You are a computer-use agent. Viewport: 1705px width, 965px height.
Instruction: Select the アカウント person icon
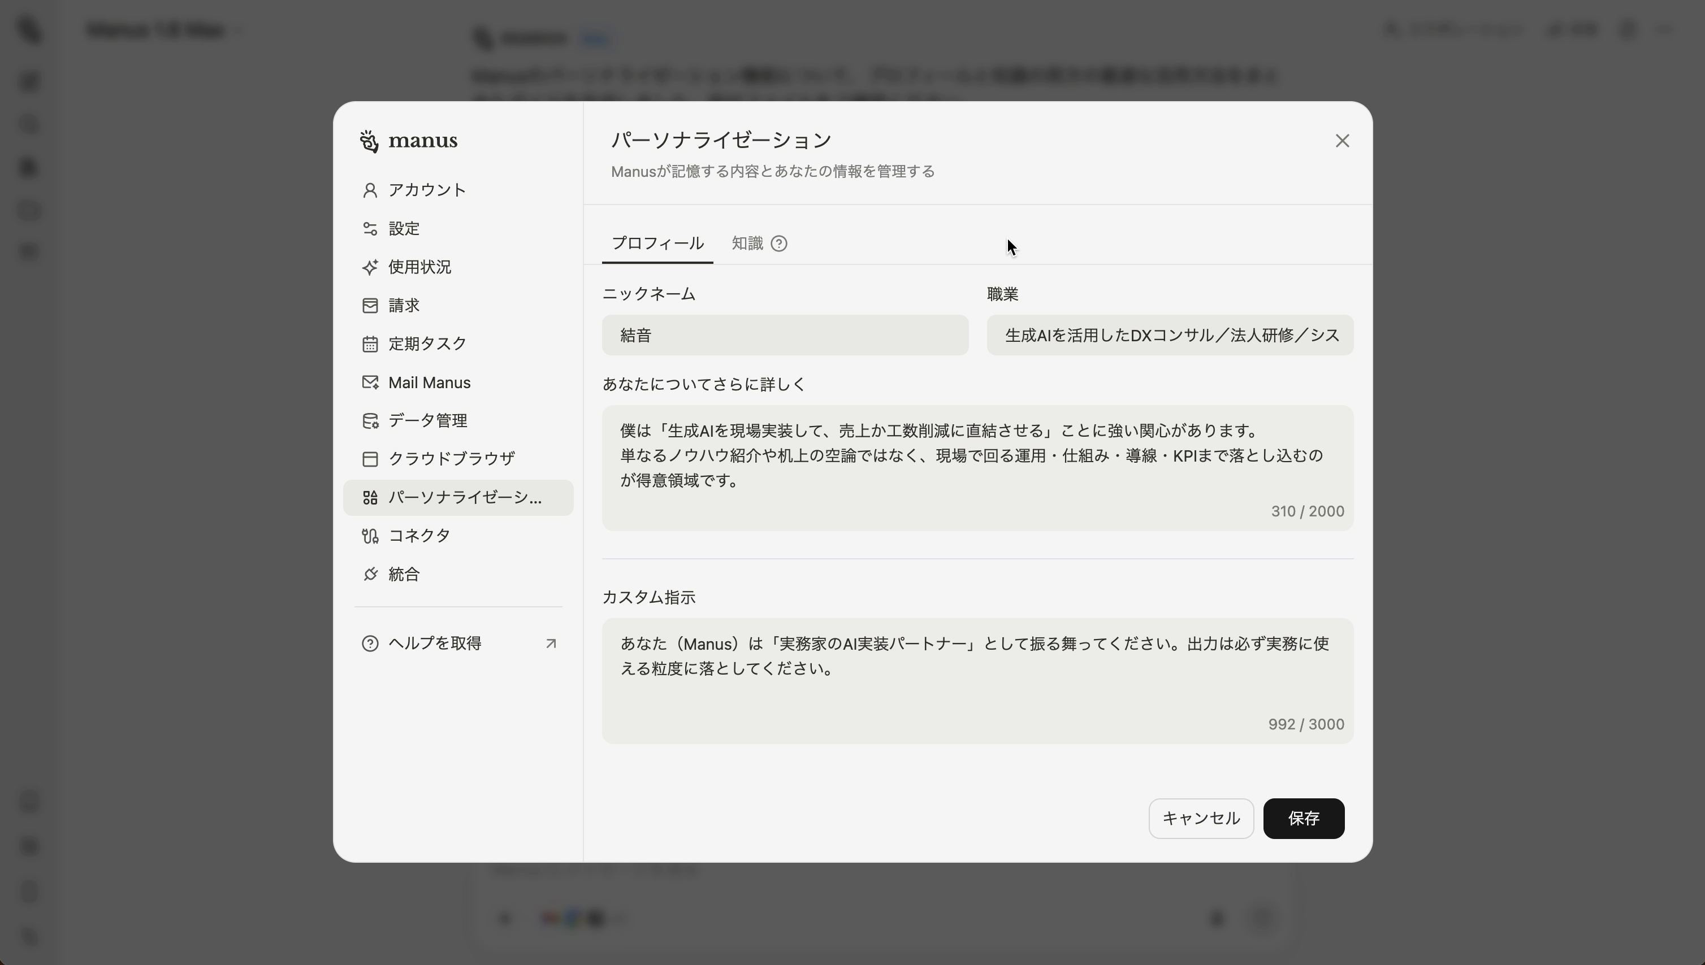(370, 190)
